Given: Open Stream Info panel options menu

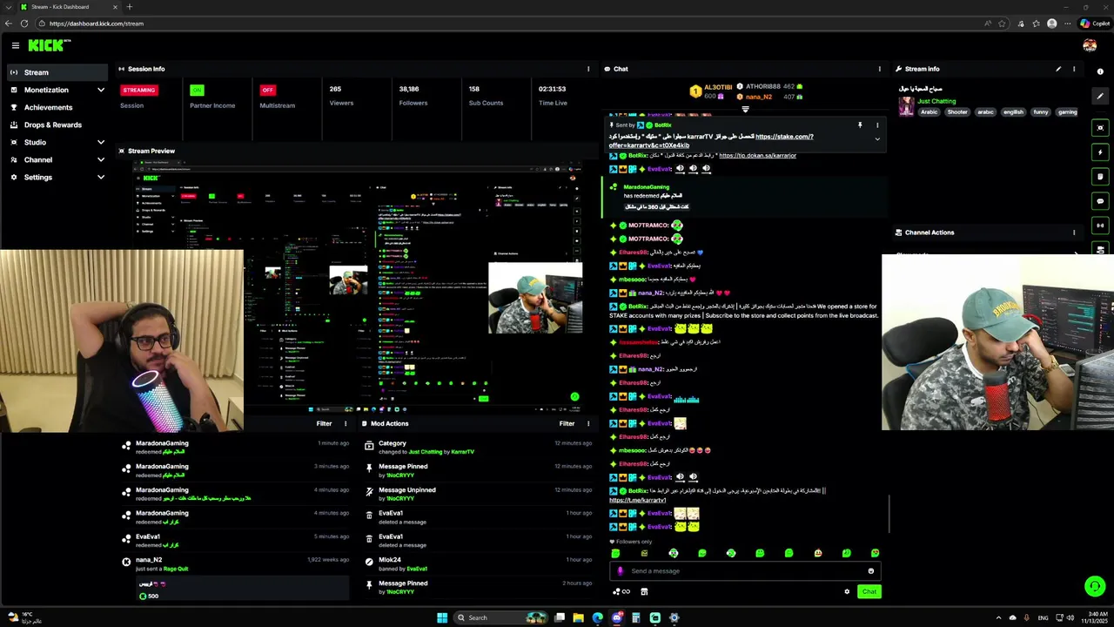Looking at the screenshot, I should pos(1074,69).
